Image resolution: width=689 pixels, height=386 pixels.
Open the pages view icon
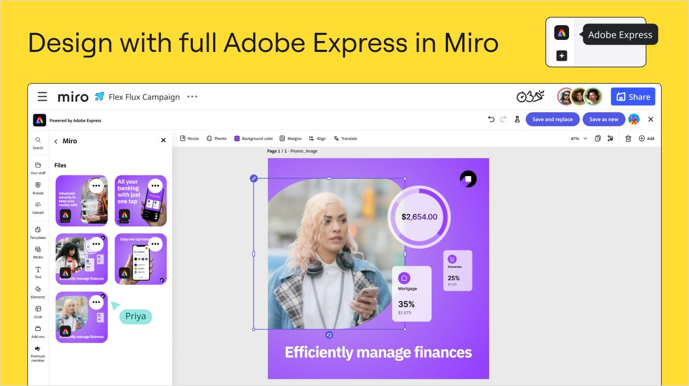point(598,139)
